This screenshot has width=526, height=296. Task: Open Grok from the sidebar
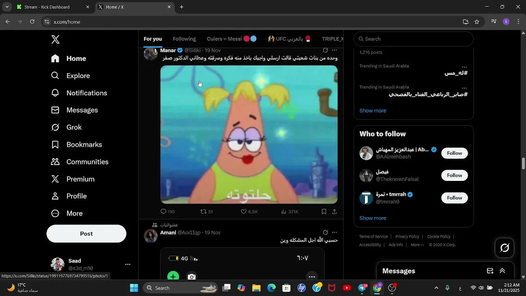[x=66, y=127]
